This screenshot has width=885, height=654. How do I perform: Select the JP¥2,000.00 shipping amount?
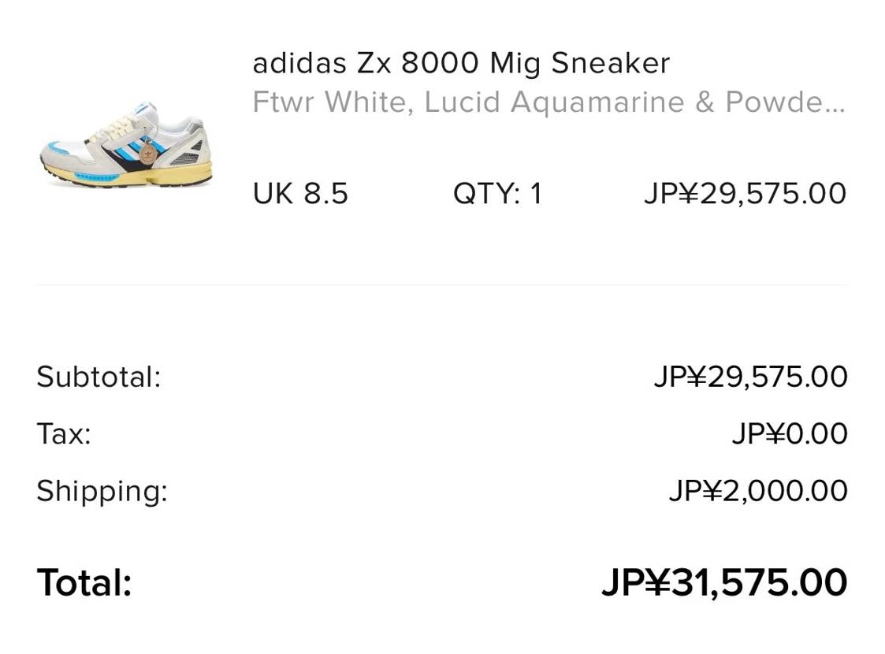coord(758,491)
